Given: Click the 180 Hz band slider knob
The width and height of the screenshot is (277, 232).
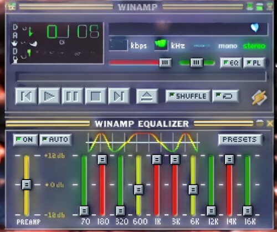Looking at the screenshot, I should point(102,159).
